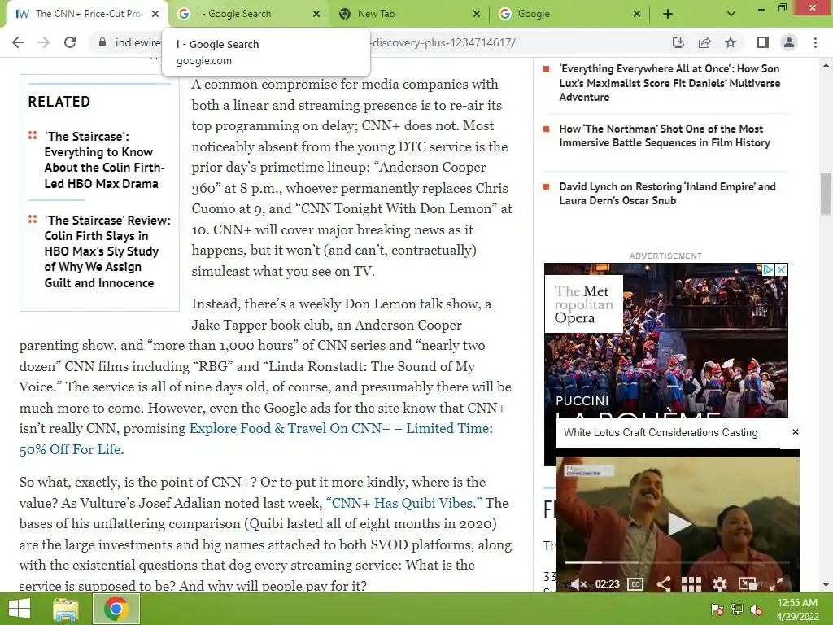
Task: Open system volume tray icon
Action: (x=757, y=610)
